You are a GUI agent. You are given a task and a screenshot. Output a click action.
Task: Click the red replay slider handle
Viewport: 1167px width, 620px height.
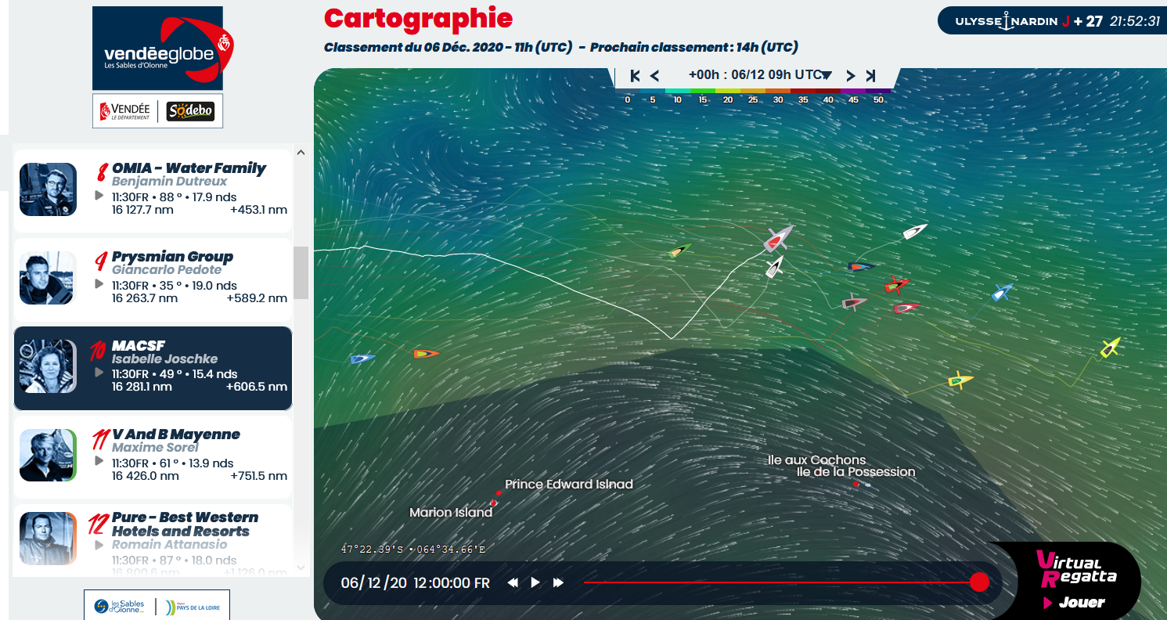coord(979,582)
